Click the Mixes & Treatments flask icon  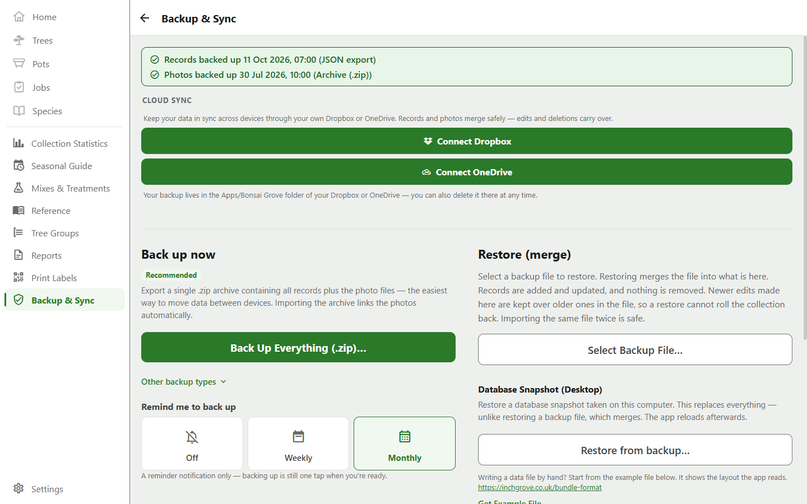18,188
